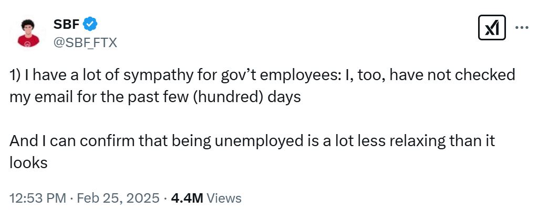Open the Grok explain-this-post icon
Viewport: 538px width, 210px height.
tap(492, 27)
